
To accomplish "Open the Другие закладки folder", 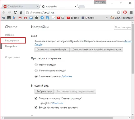I will (122, 18).
